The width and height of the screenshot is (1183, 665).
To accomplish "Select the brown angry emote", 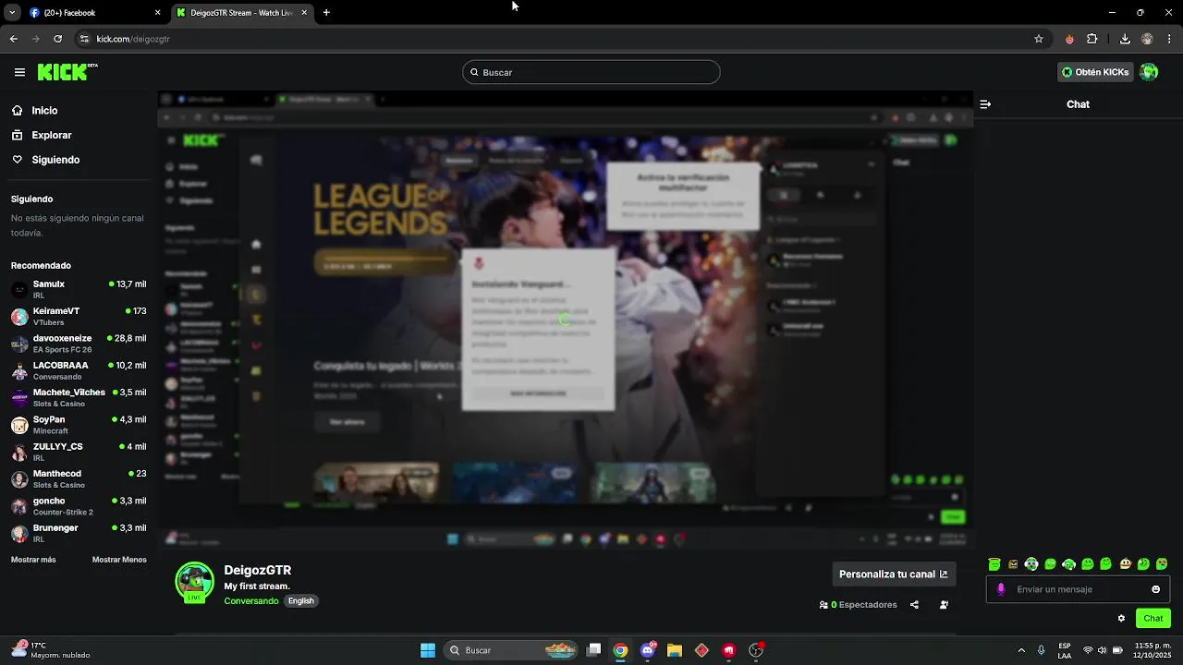I will (x=1013, y=564).
